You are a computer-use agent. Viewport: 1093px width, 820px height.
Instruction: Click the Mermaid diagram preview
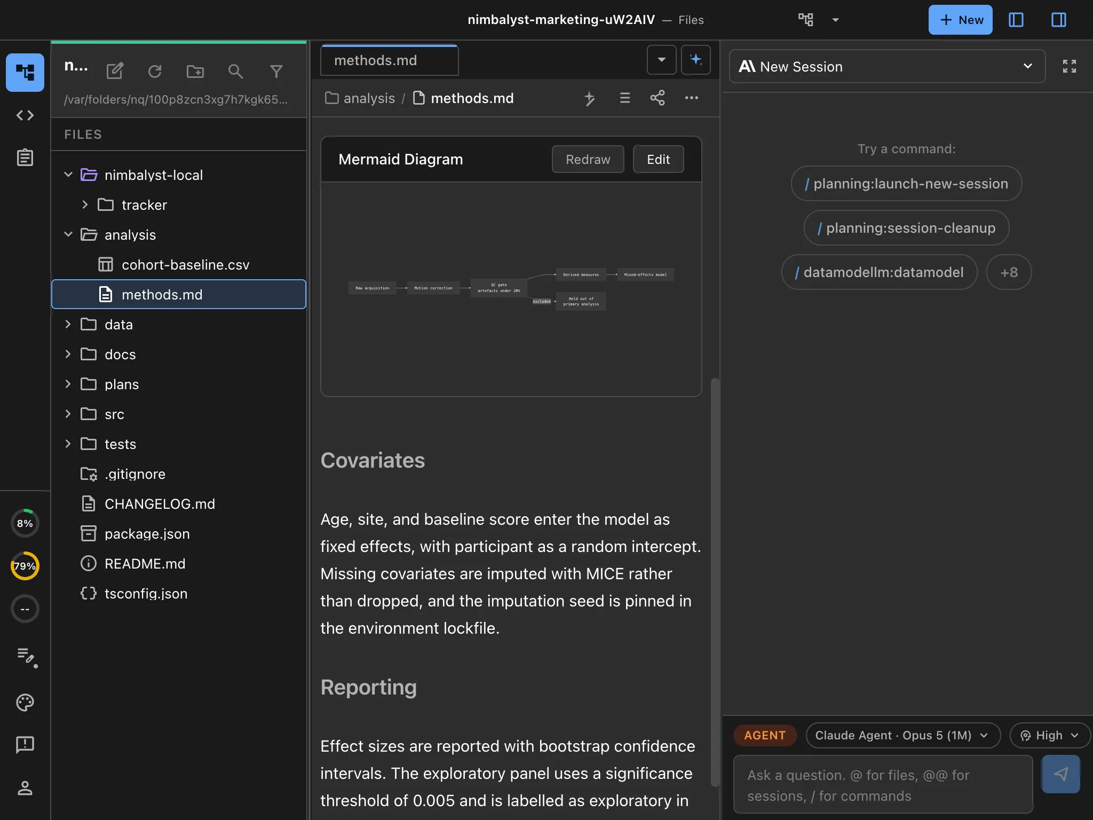coord(511,289)
